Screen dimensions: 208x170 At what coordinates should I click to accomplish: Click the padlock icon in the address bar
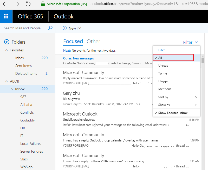(43, 4)
